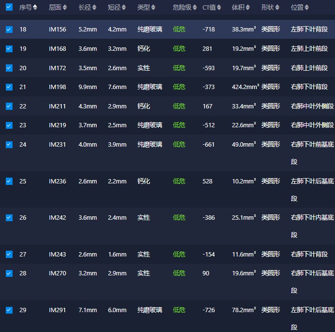Screen dimensions: 335x332
Task: Select the 危险级 column header label
Action: [181, 8]
